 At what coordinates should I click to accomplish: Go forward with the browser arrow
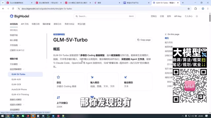8,9
